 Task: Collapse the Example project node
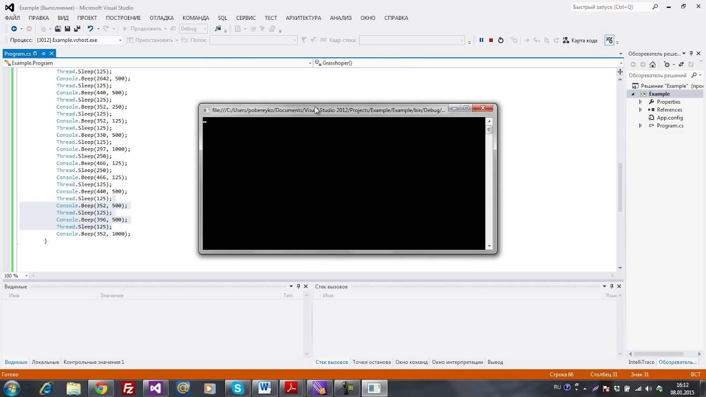click(x=633, y=94)
